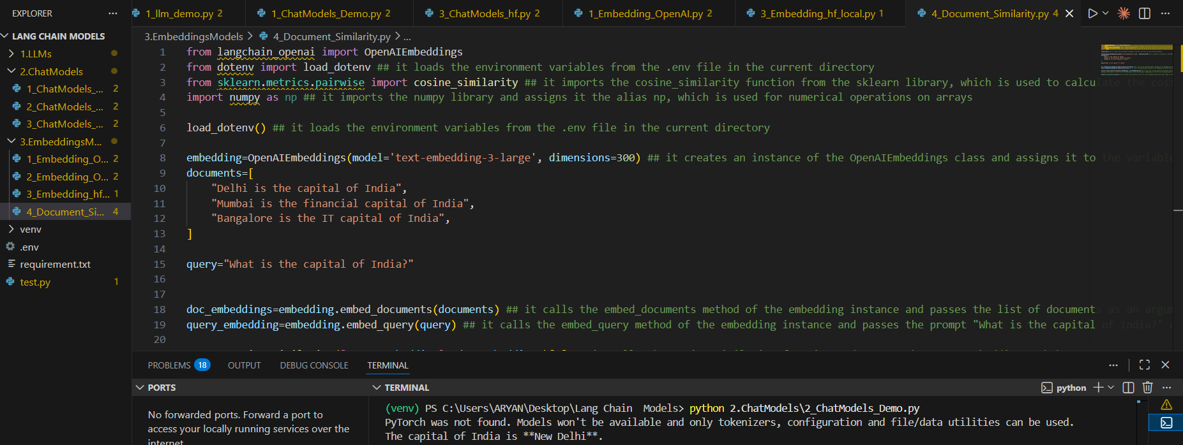
Task: Run the Python file with play button
Action: pyautogui.click(x=1092, y=13)
